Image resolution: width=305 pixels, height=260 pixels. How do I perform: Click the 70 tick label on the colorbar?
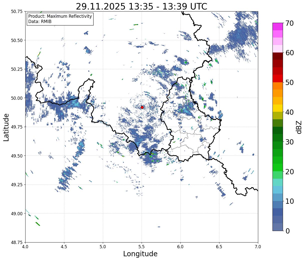pos(289,23)
